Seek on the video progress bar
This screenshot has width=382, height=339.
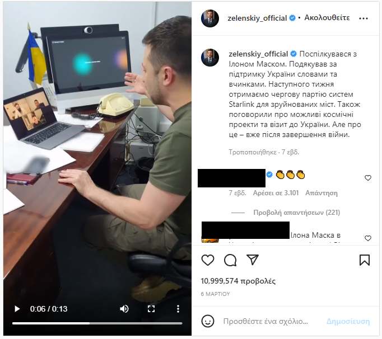tap(97, 323)
